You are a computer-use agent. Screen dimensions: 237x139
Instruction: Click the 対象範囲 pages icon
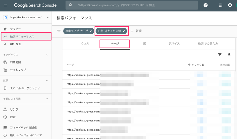click(5, 62)
